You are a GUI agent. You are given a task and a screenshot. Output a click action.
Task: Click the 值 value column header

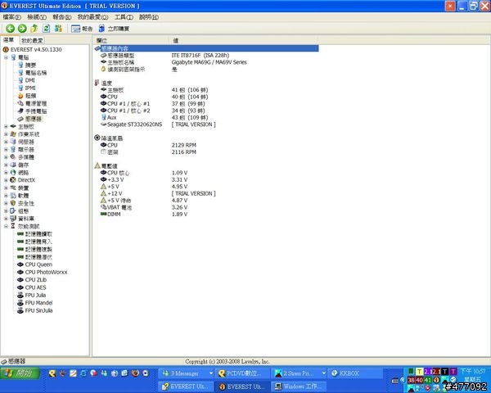click(244, 41)
